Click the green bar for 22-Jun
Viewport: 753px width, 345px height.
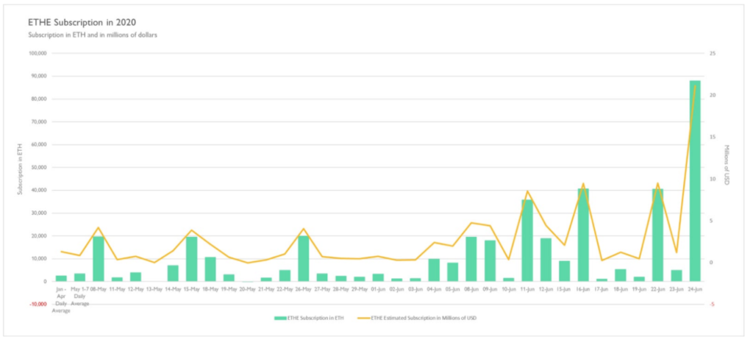(x=657, y=235)
